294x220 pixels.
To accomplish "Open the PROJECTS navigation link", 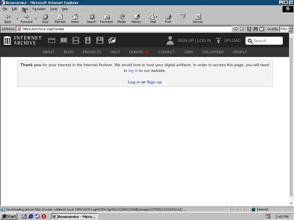I will point(92,52).
